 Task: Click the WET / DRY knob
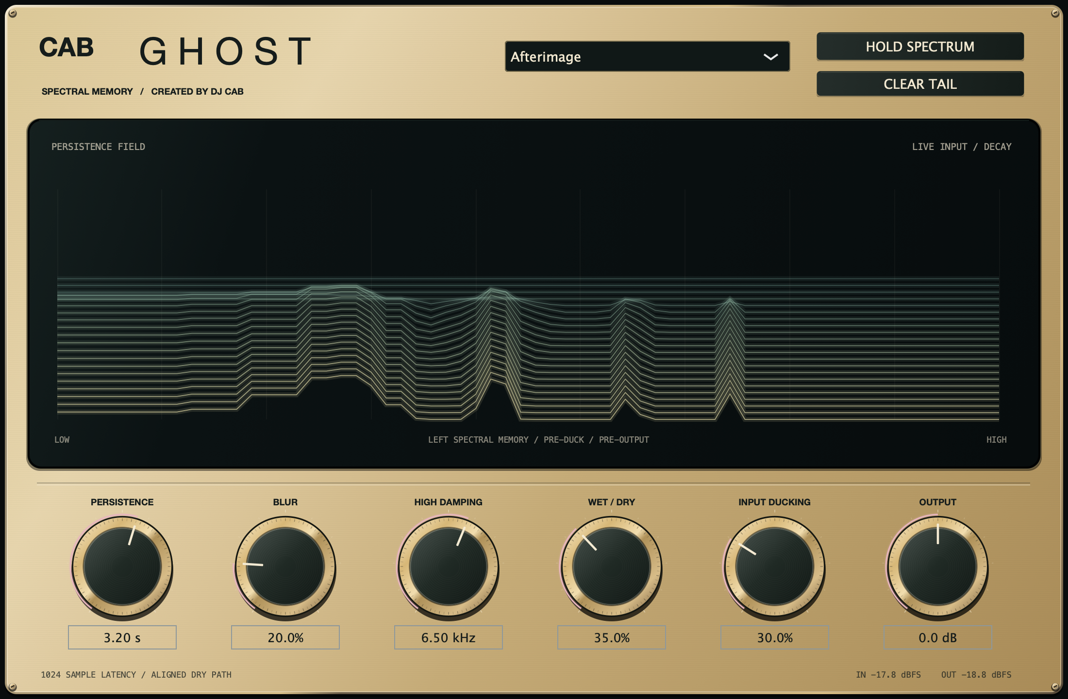pos(612,566)
